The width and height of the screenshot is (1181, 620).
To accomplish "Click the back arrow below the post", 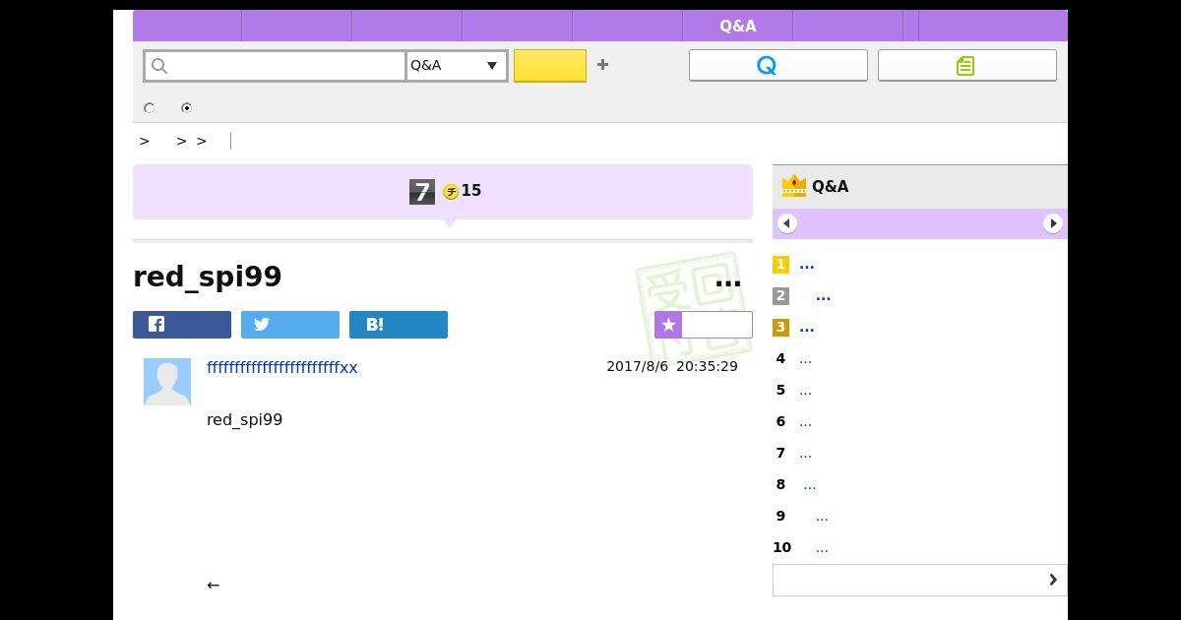I will [213, 585].
